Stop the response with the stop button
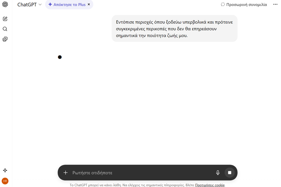 pyautogui.click(x=230, y=173)
